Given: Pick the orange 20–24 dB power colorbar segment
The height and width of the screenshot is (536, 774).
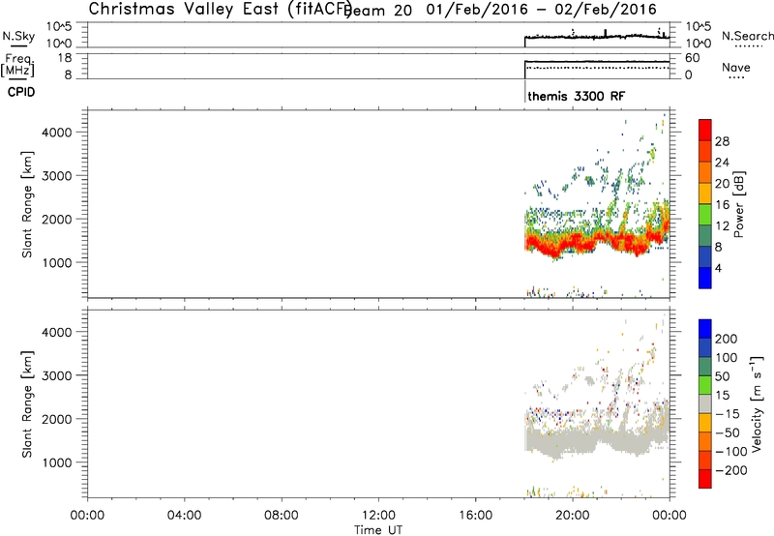Looking at the screenshot, I should 705,173.
